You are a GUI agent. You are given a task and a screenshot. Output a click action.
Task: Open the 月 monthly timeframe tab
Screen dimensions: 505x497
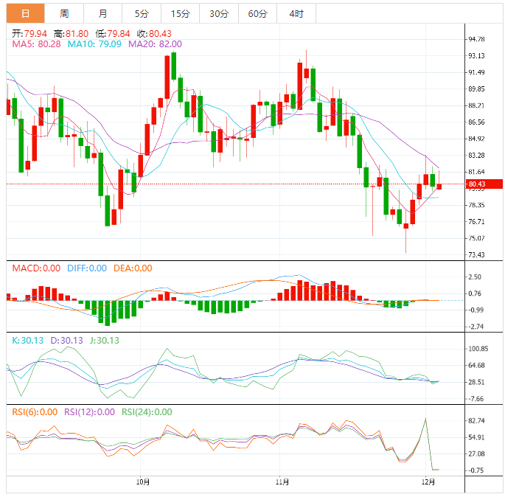coord(102,13)
